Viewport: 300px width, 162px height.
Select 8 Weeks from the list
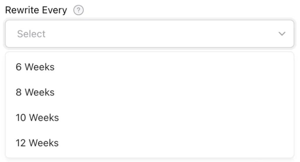click(x=35, y=92)
